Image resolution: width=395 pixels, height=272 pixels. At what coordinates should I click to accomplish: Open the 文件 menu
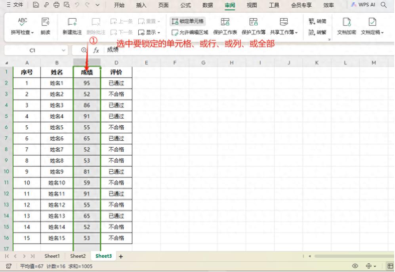click(x=15, y=5)
